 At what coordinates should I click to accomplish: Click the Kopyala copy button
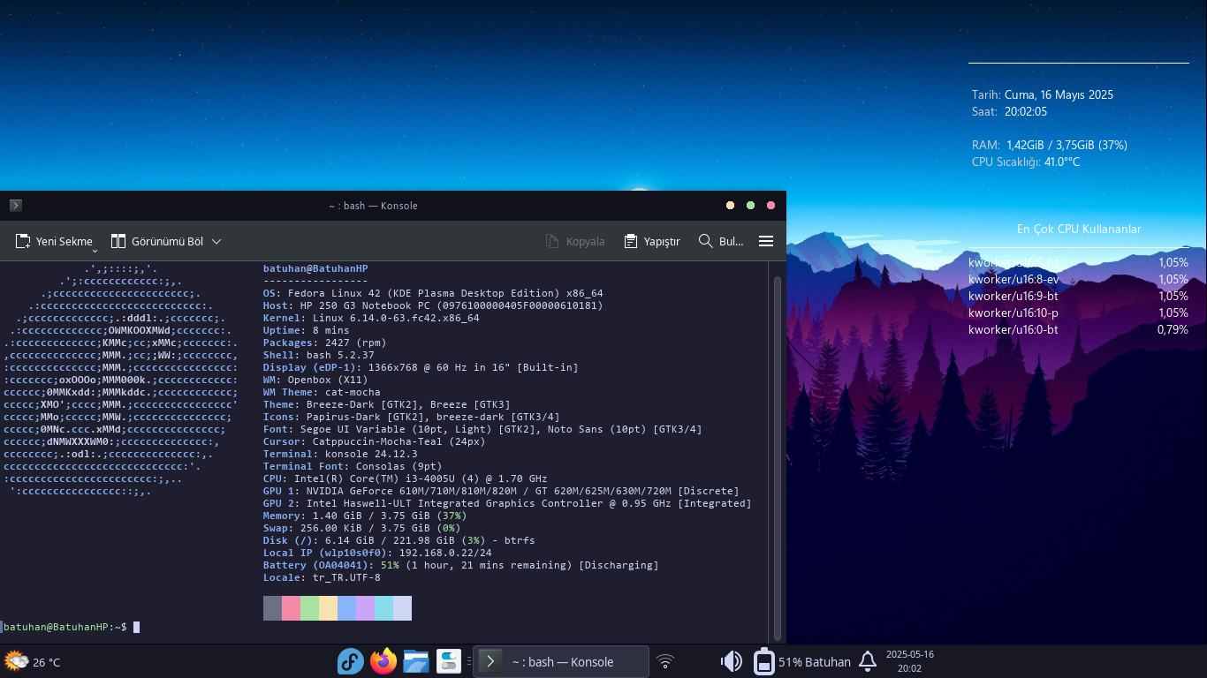(x=575, y=241)
